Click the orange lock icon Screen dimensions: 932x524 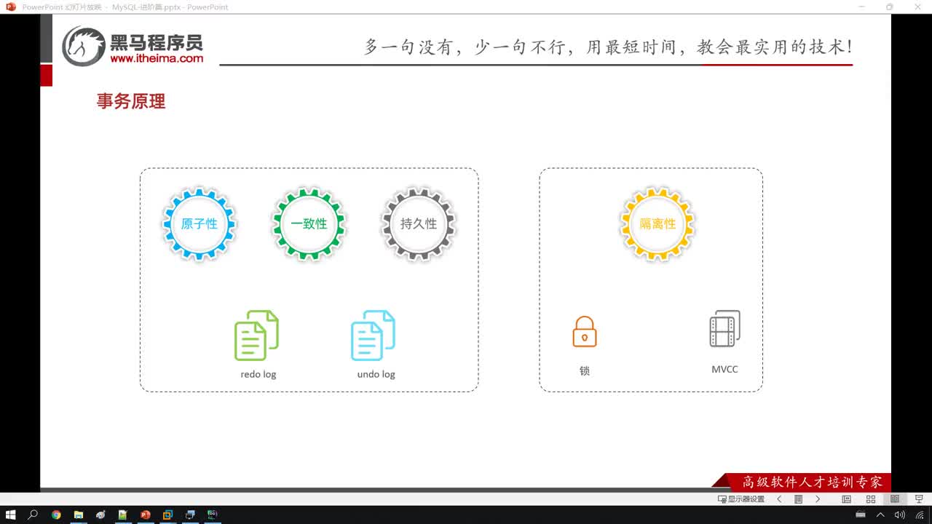click(585, 331)
